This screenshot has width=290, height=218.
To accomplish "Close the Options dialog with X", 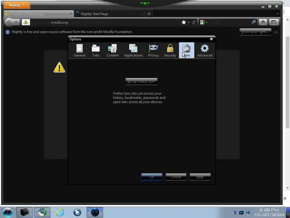I will [x=211, y=39].
